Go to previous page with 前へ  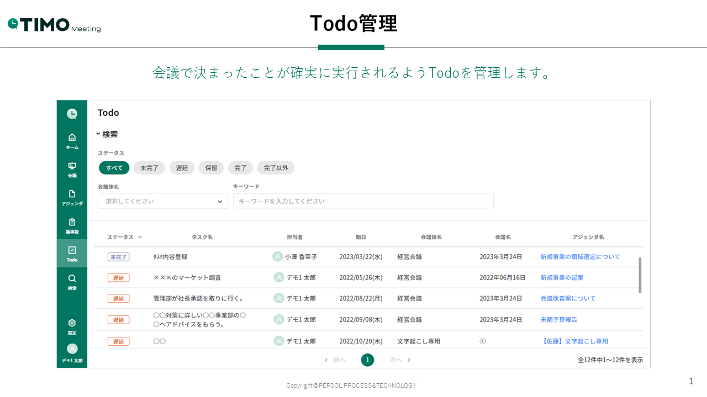pyautogui.click(x=335, y=360)
